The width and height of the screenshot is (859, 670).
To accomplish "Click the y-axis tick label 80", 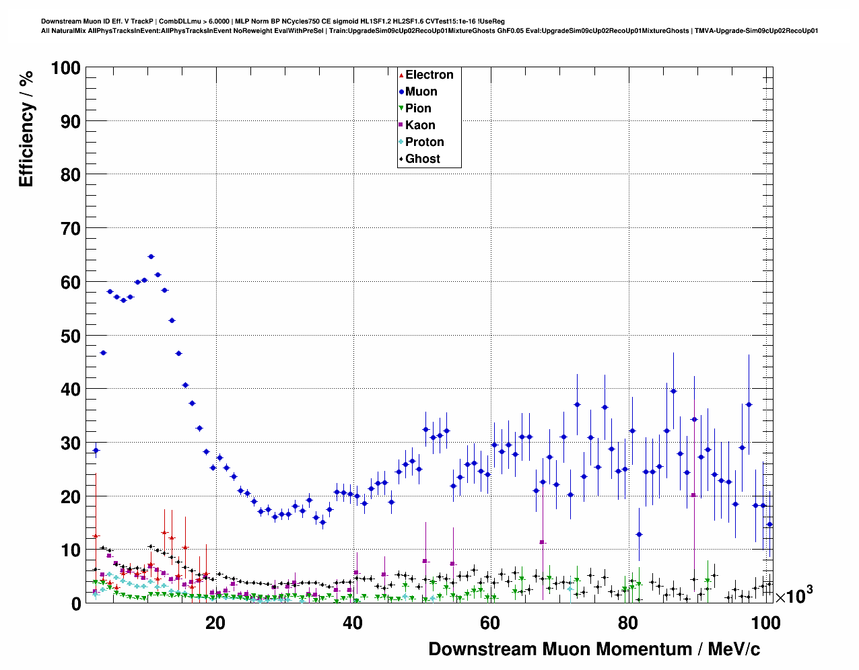I will click(71, 175).
